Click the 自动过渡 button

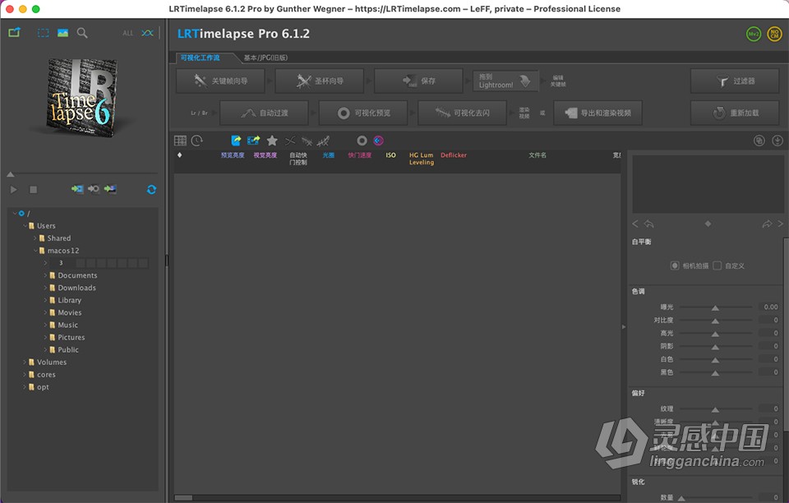264,113
